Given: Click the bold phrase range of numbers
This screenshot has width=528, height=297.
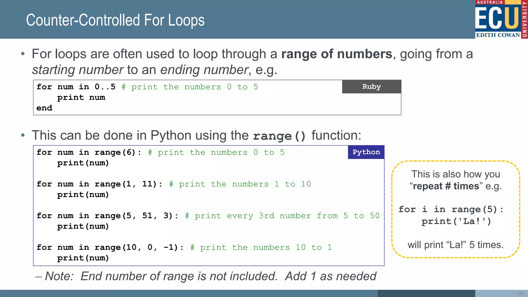Looking at the screenshot, I should [337, 54].
